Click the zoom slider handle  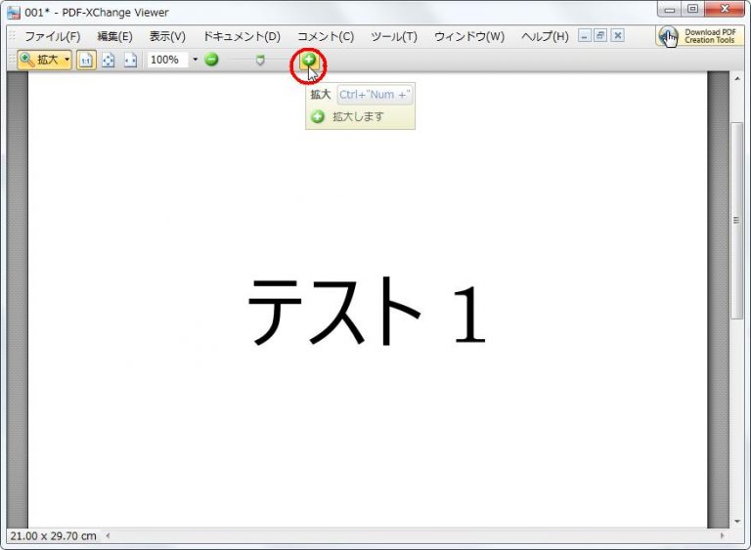tap(259, 61)
